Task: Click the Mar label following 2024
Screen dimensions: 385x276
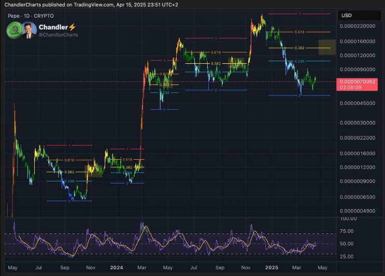Action: (142, 268)
